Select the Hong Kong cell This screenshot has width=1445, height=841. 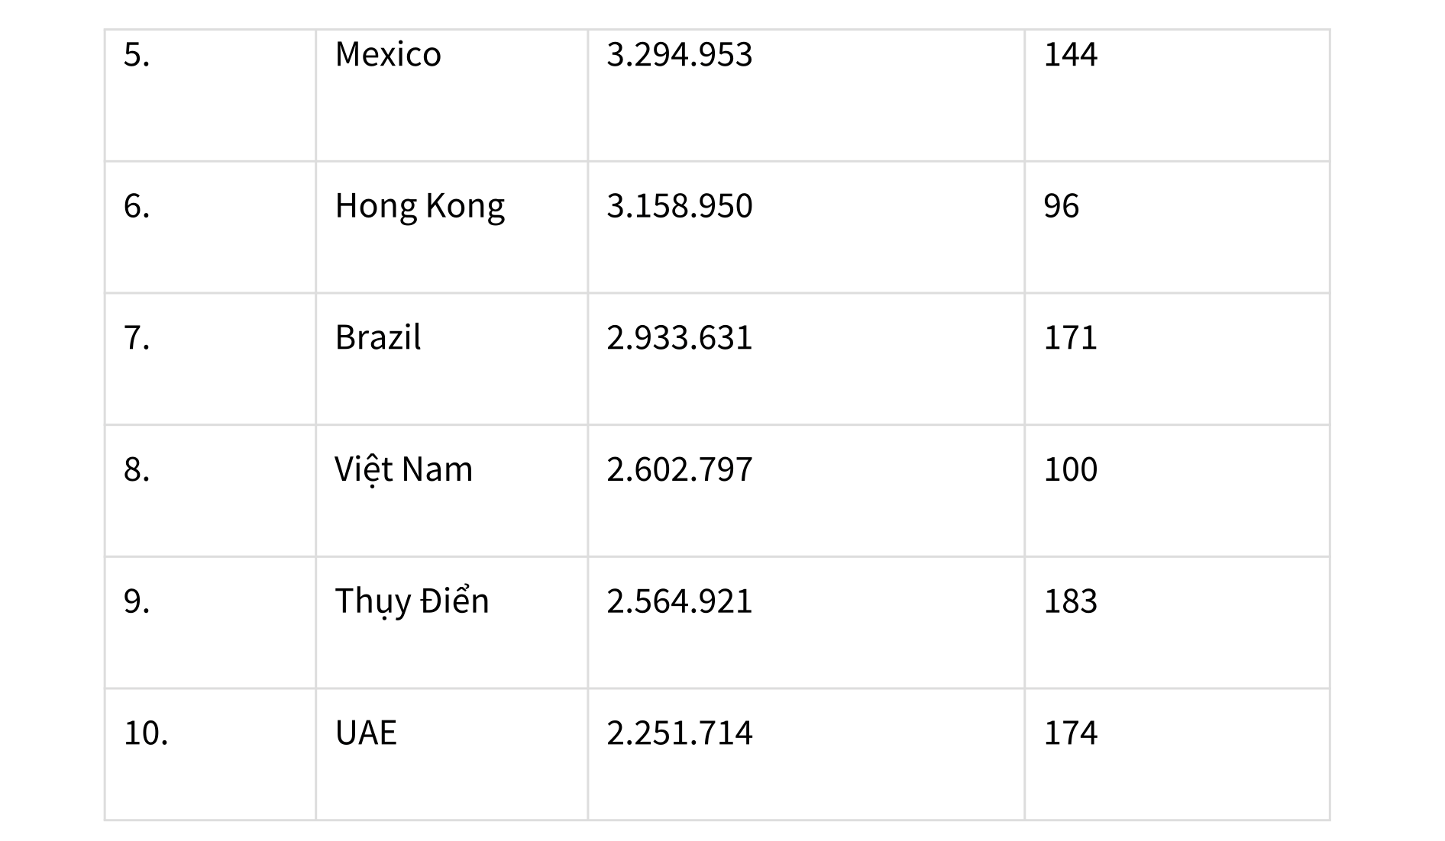(419, 206)
